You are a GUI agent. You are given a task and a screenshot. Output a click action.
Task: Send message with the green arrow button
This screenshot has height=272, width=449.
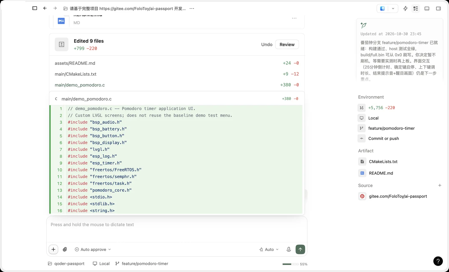[300, 249]
